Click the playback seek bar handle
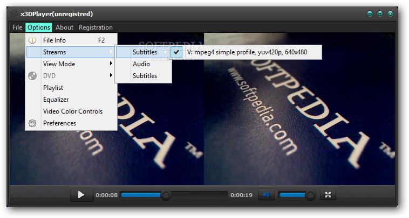 tap(166, 195)
